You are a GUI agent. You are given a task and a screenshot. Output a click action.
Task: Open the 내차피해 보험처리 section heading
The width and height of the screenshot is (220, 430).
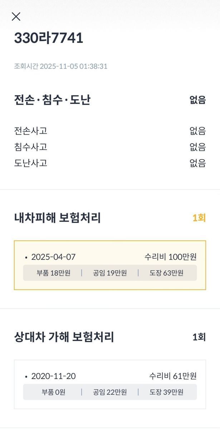(x=57, y=218)
